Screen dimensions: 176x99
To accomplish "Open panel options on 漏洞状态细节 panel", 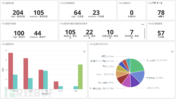I will 143,24.
